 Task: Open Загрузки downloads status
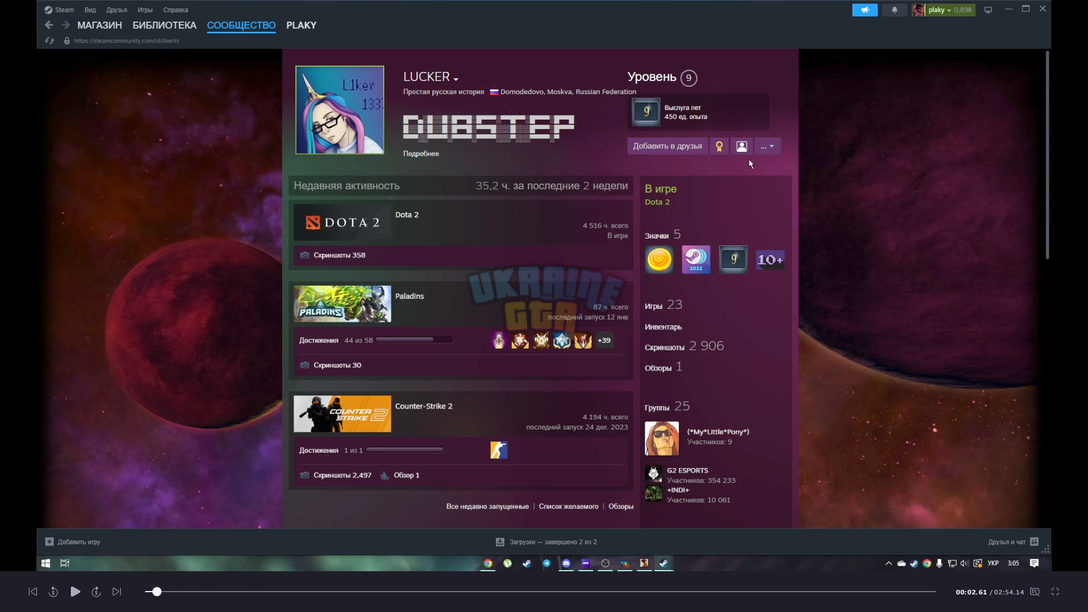(546, 542)
